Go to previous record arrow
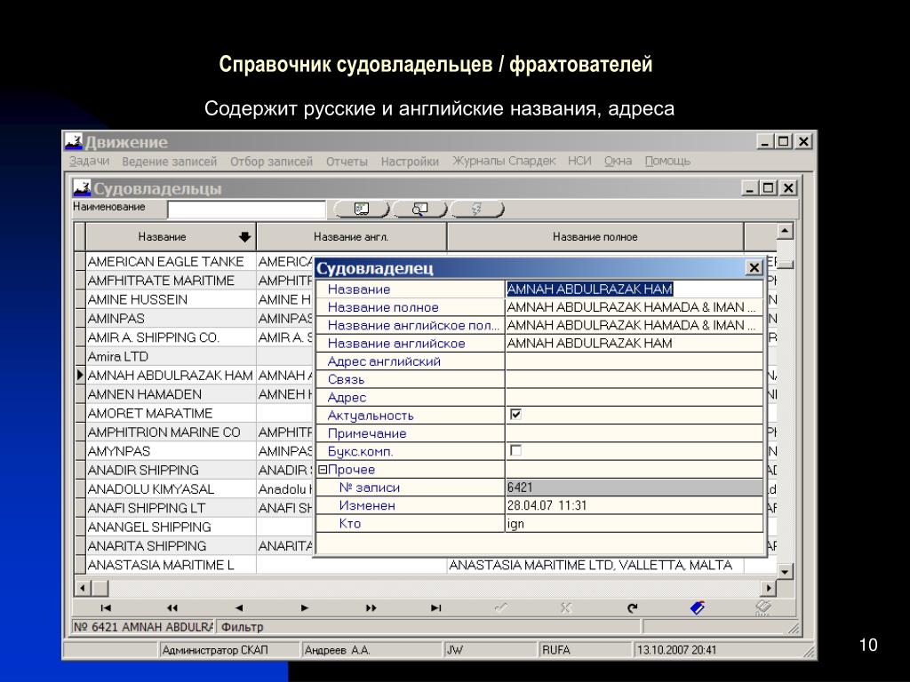 click(x=239, y=607)
